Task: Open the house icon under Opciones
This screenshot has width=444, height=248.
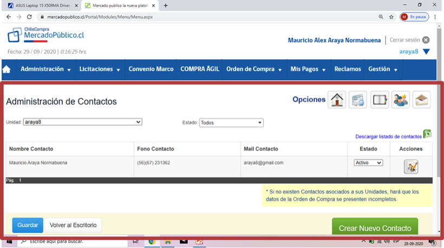Action: (x=337, y=100)
